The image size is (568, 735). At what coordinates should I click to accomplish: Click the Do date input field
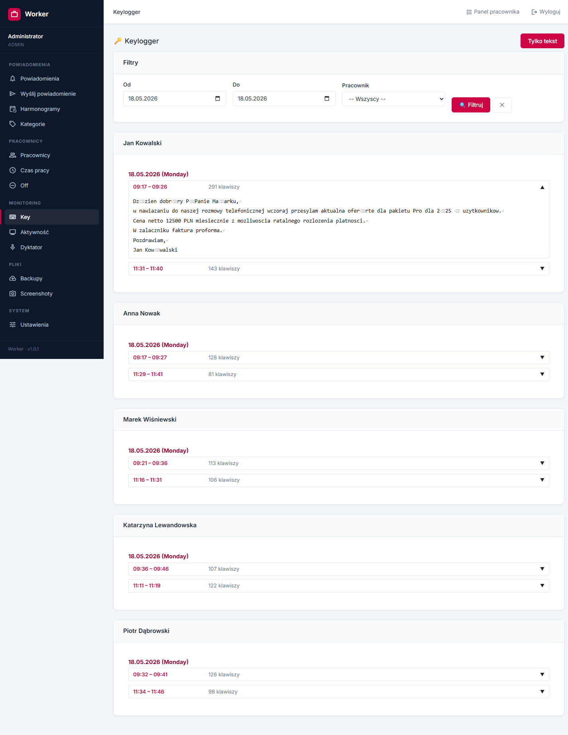point(284,99)
